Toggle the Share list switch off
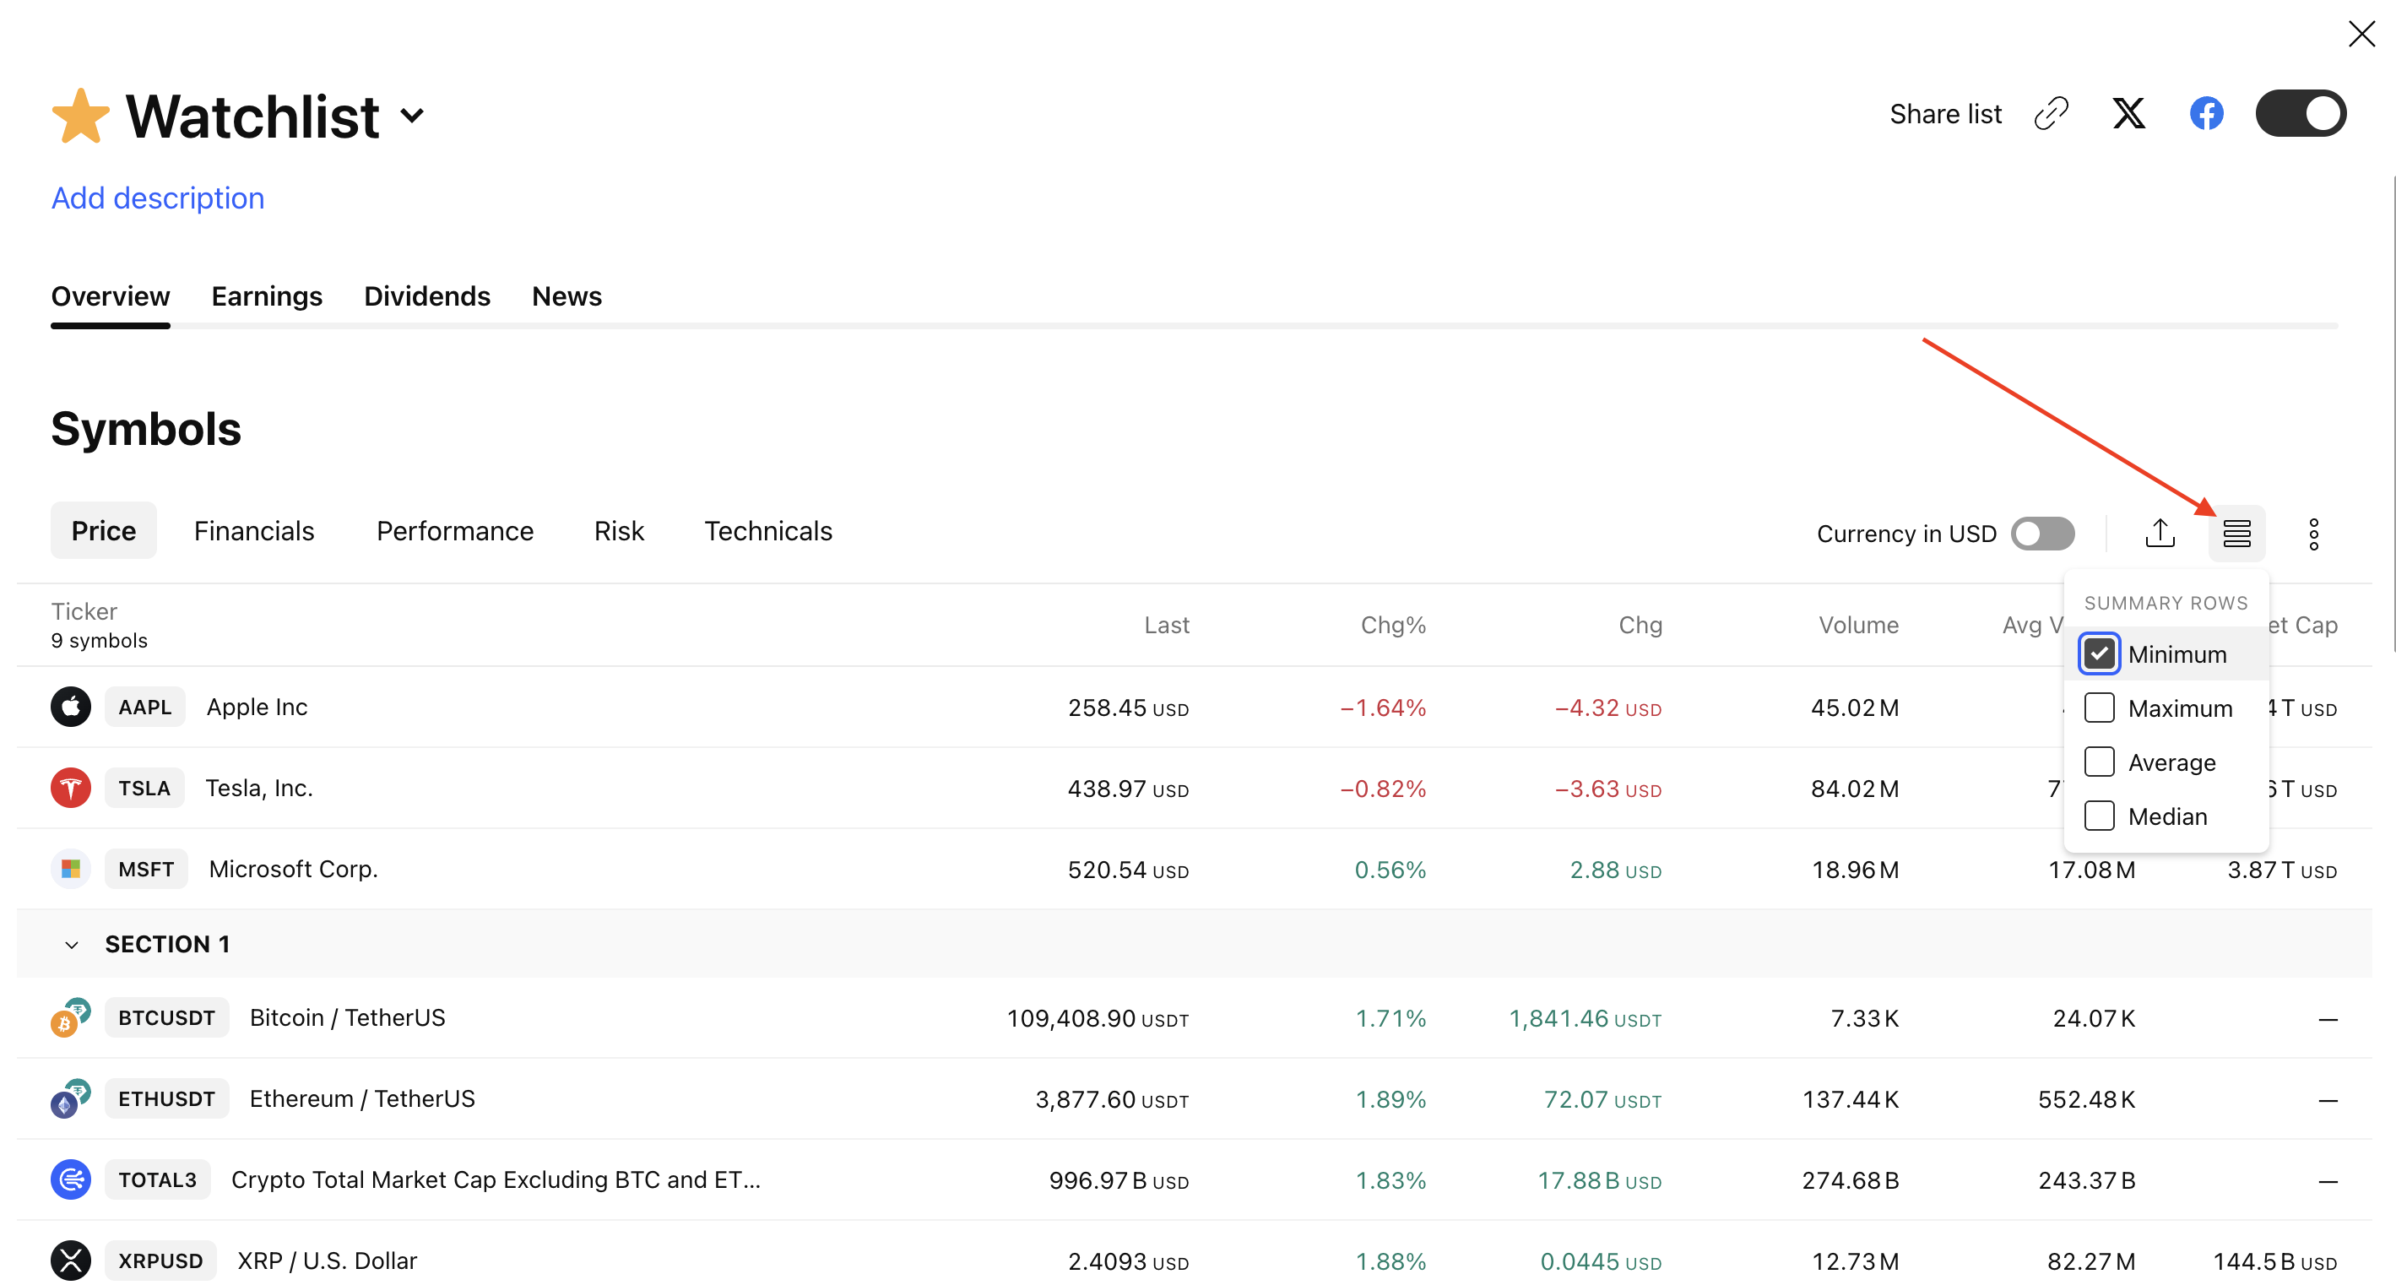Viewport: 2396px width, 1285px height. coord(2301,113)
